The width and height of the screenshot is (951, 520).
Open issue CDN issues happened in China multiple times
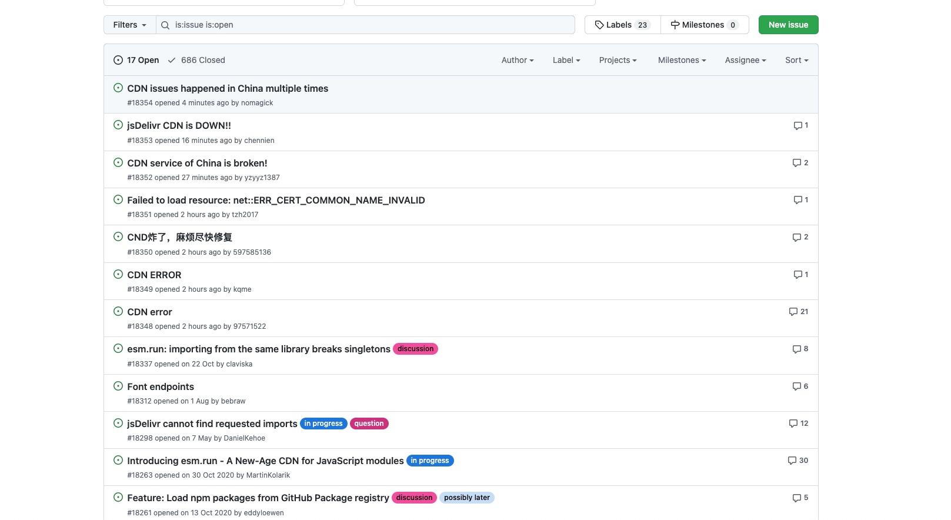228,88
